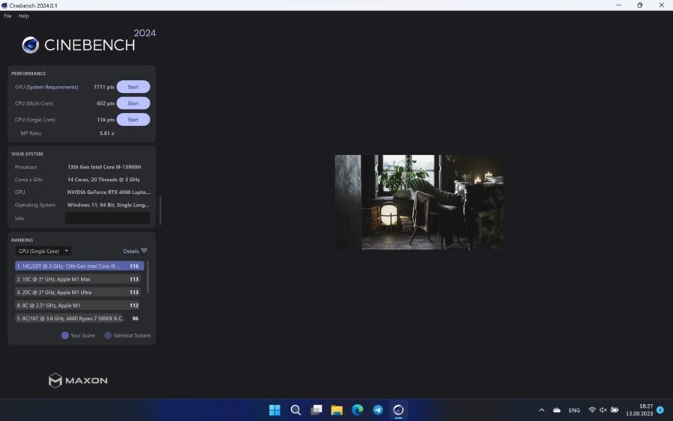Click the 14 Cores, 20 Threads text

tap(103, 179)
